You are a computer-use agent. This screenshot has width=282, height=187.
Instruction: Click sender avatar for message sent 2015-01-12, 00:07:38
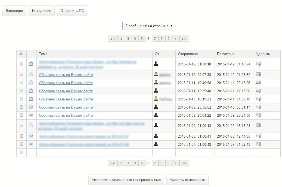coord(156,74)
